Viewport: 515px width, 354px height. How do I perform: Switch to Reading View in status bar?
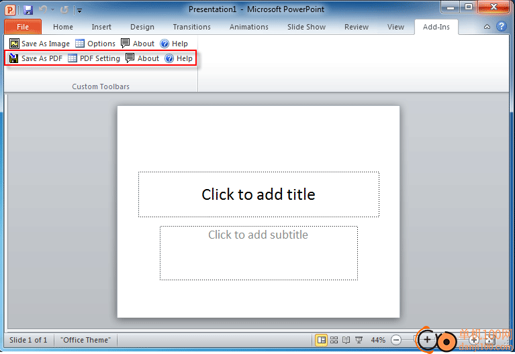point(346,340)
